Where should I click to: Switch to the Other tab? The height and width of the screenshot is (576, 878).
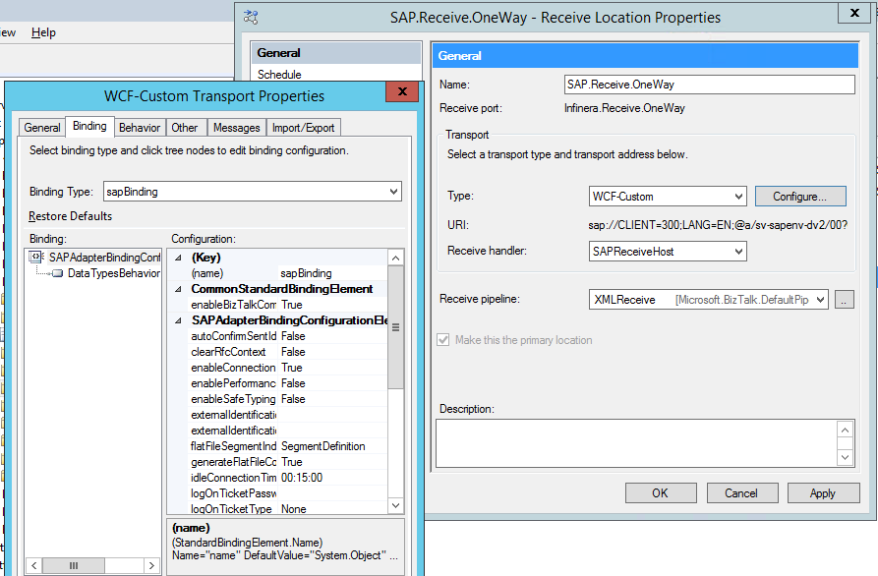coord(185,128)
